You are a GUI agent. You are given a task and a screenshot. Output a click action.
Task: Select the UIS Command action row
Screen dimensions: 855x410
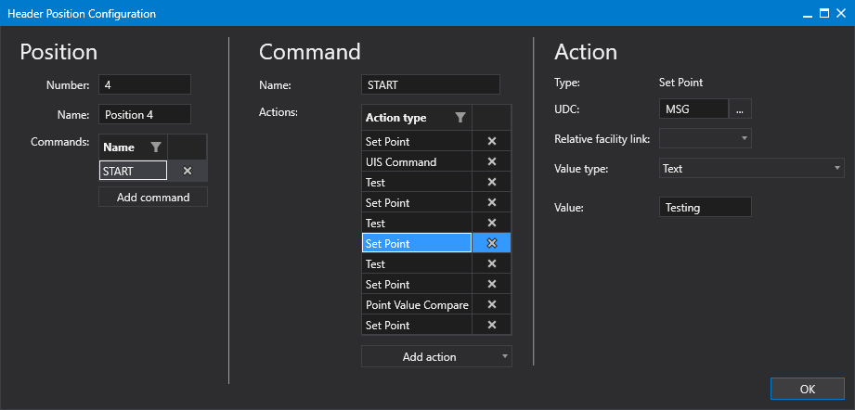click(x=417, y=161)
